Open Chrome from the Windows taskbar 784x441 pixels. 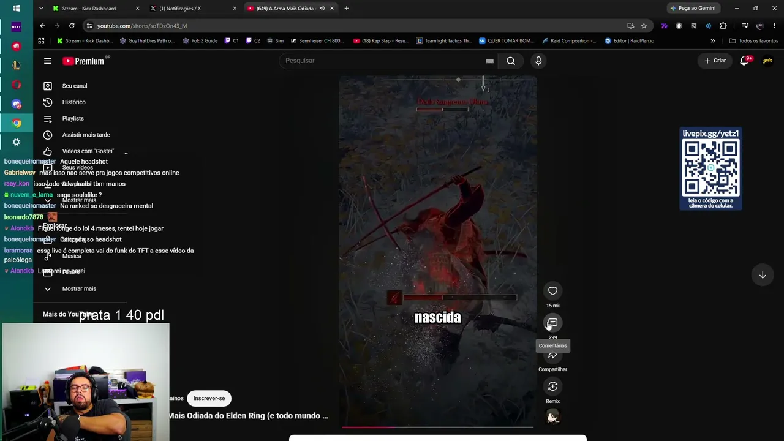(x=17, y=123)
